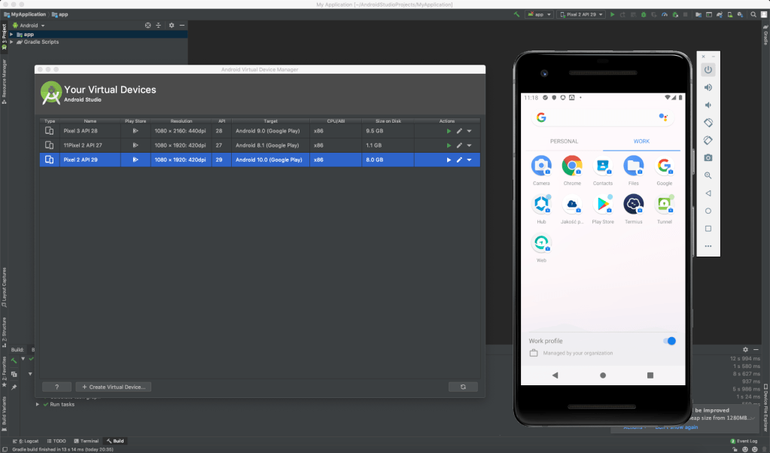Open the Play Store app in work profile
Screen dimensions: 770x453
click(603, 205)
